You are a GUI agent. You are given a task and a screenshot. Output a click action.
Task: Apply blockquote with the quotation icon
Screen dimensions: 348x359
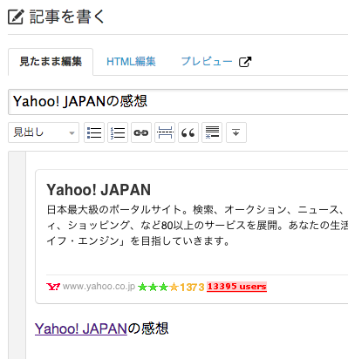[188, 132]
